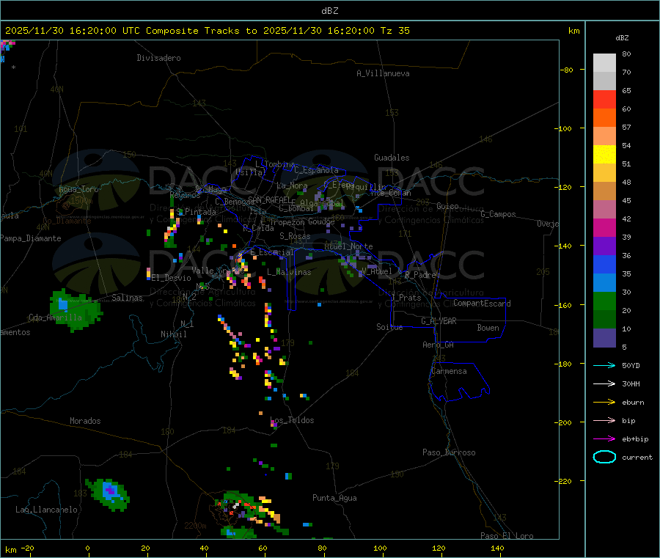Click the cyan 50YD arrow in legend
The image size is (660, 558).
604,365
